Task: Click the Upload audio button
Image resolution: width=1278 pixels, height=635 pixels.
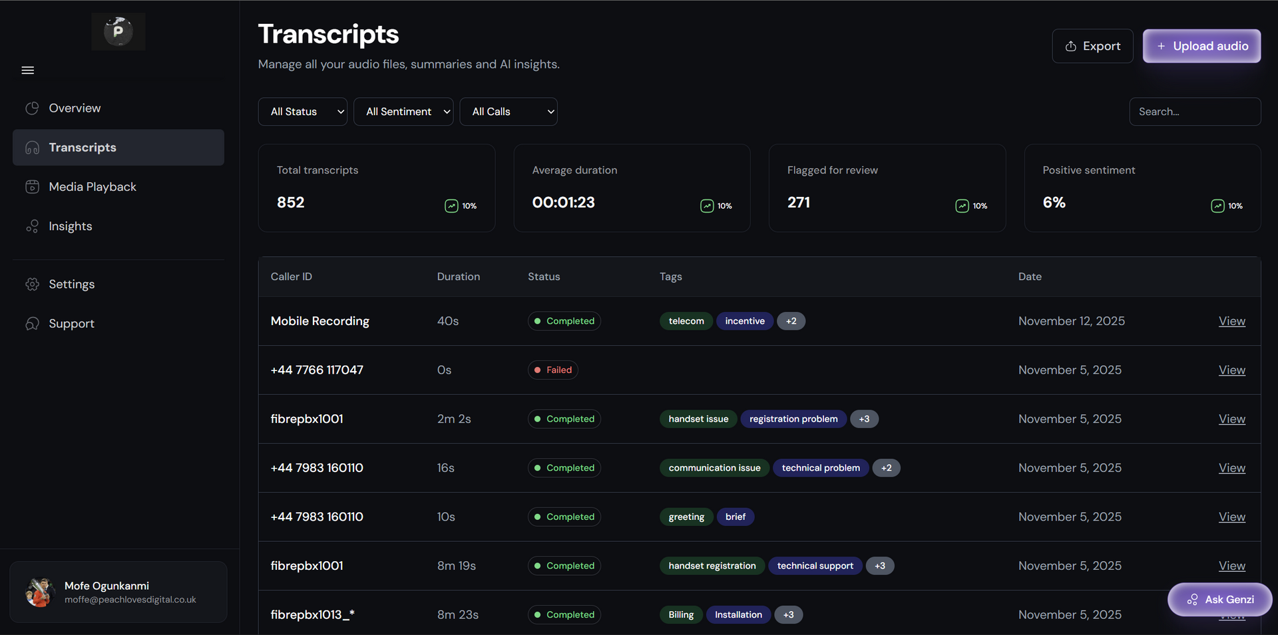Action: pyautogui.click(x=1201, y=46)
